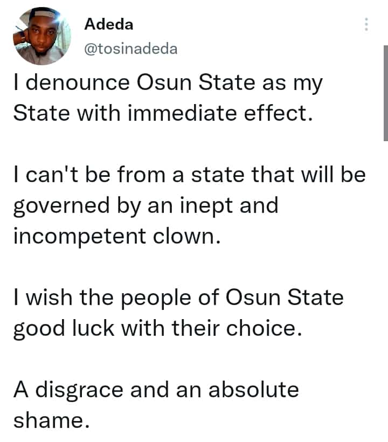This screenshot has width=388, height=442.
Task: Click the word 'disgrace' in the last paragraph
Action: tap(79, 391)
